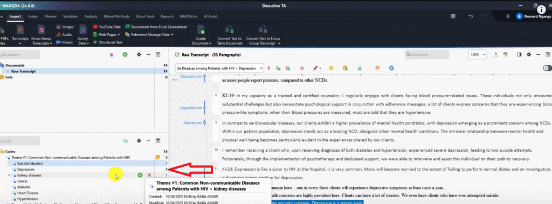Click red X on kidney diseases row
Viewport: 552px width, 204px height.
(x=149, y=175)
